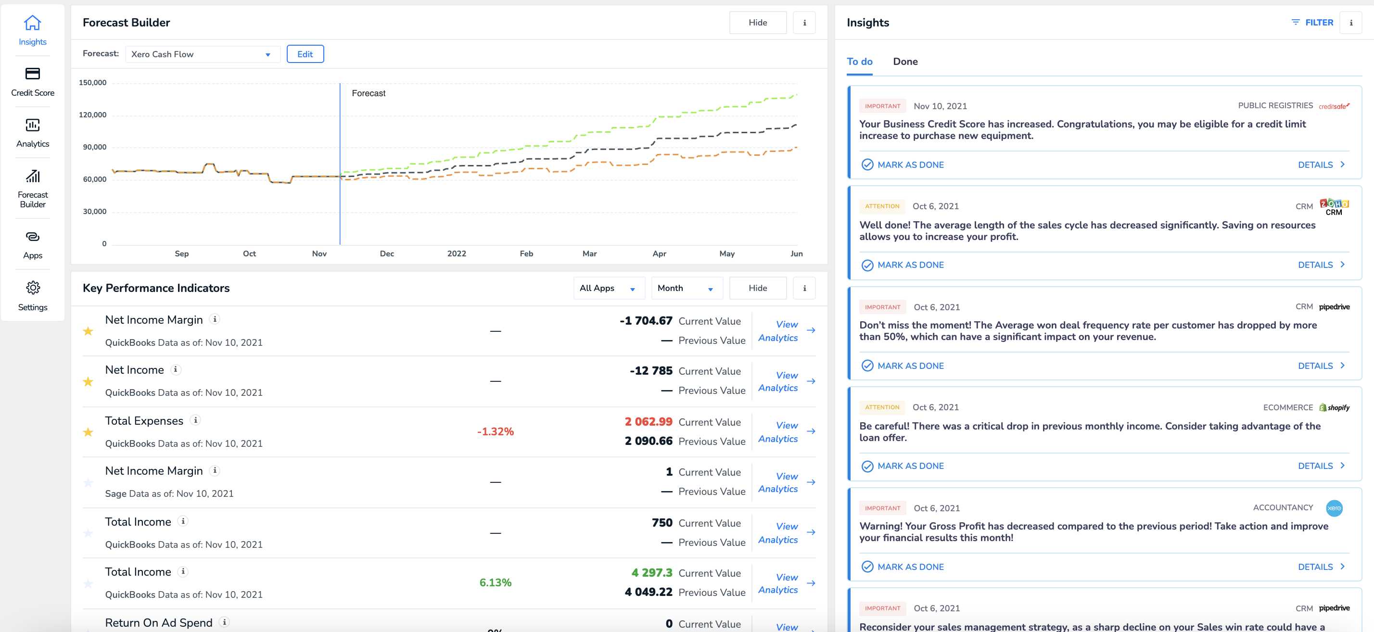Click the Insights panel info icon

(1350, 23)
